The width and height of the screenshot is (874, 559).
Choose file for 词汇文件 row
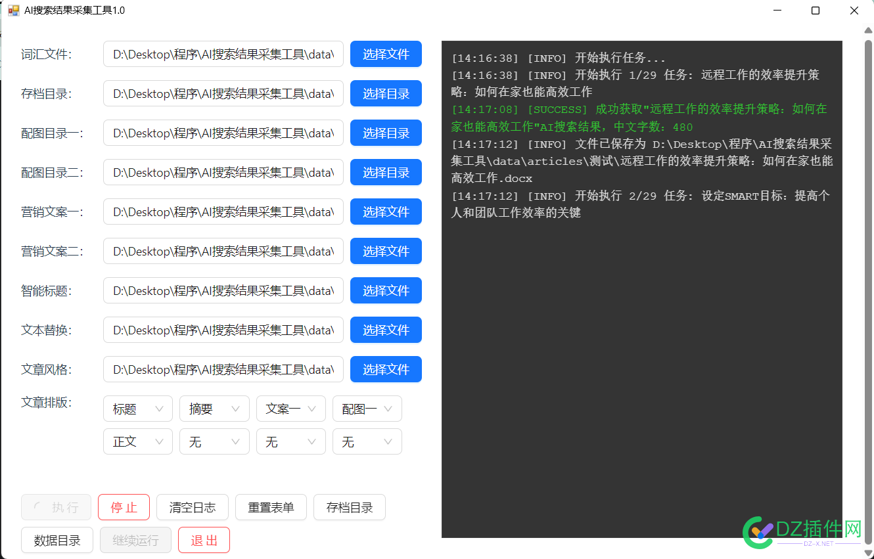[386, 54]
